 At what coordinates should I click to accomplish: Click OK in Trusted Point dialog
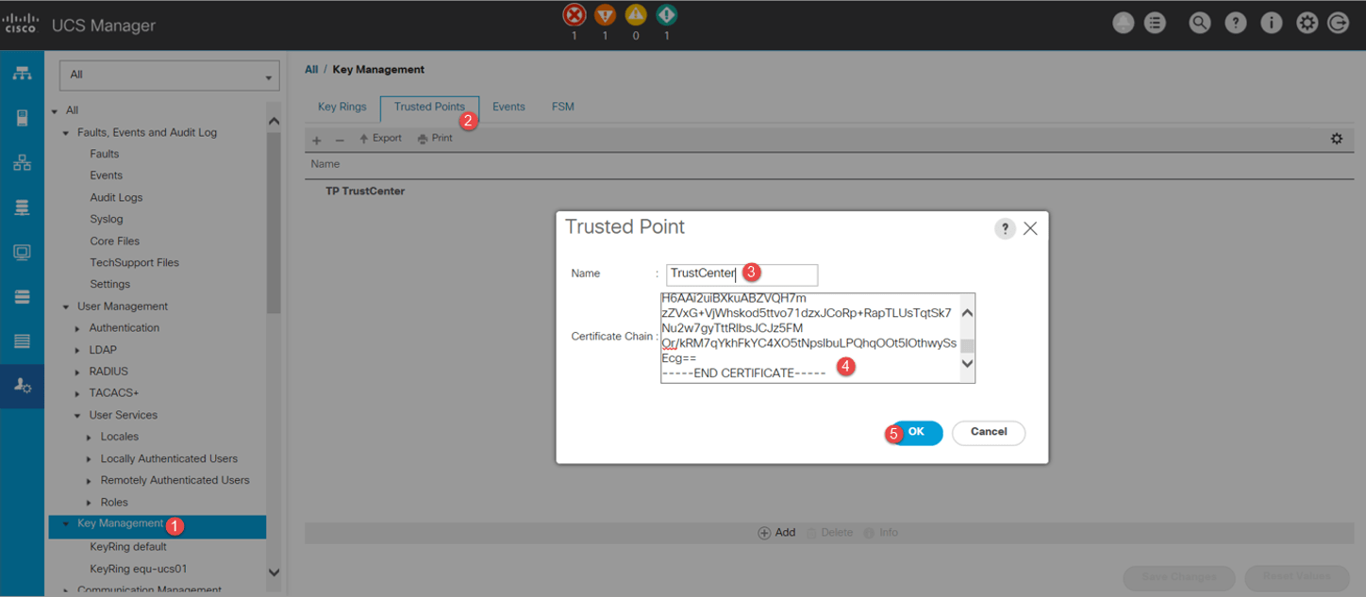coord(916,432)
